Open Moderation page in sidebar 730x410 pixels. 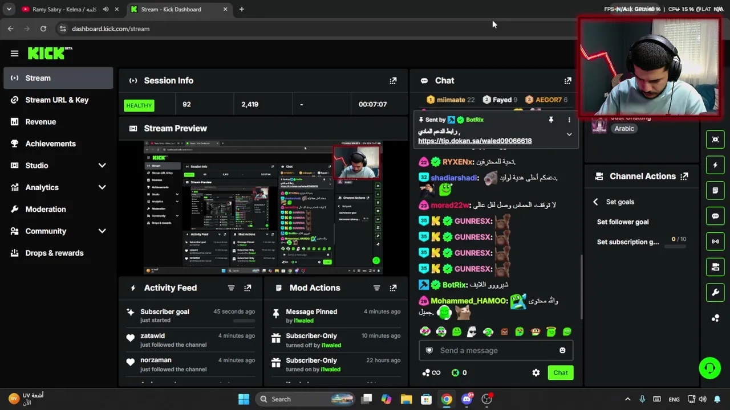coord(58,210)
